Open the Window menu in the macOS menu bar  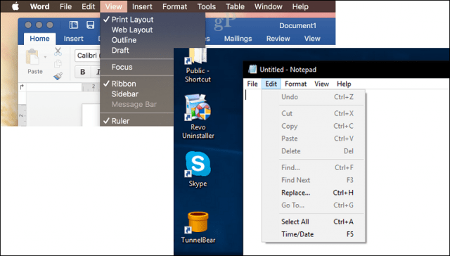point(269,6)
